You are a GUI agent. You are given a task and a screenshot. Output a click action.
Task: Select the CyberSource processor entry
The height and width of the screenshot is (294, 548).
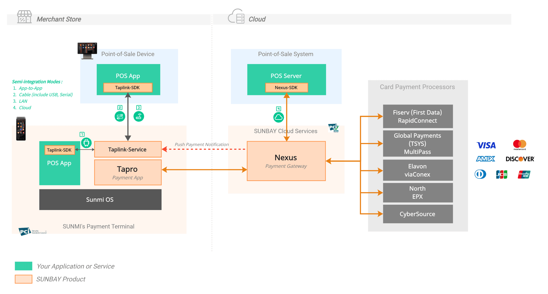tap(418, 214)
